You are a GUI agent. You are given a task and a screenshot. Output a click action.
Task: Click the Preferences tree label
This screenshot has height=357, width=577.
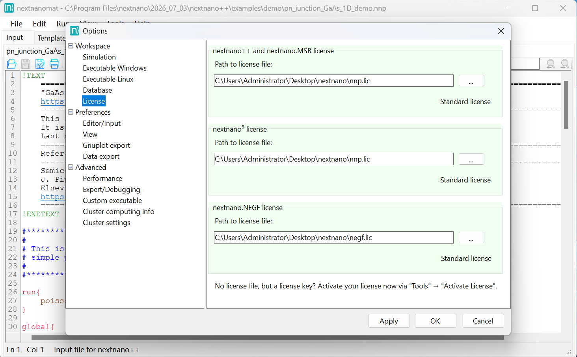pyautogui.click(x=93, y=112)
